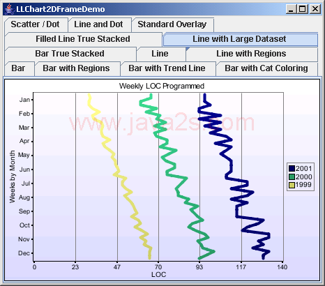This screenshot has width=325, height=286.
Task: Click the dark blue 2001 legend swatch
Action: pyautogui.click(x=292, y=168)
